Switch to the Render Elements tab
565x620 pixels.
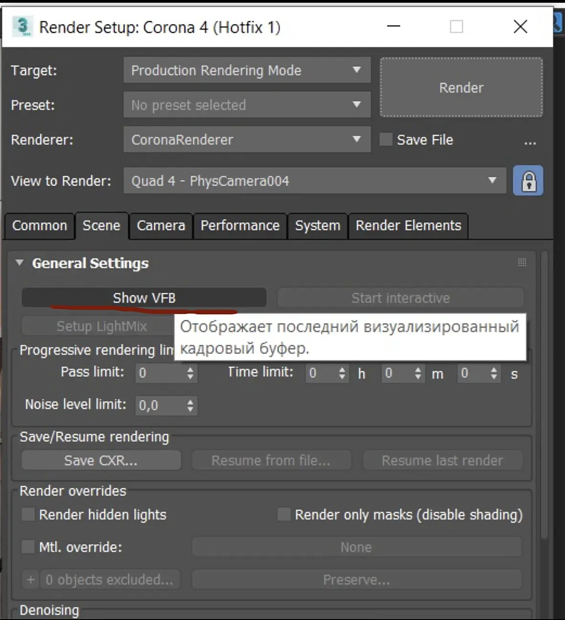click(408, 226)
